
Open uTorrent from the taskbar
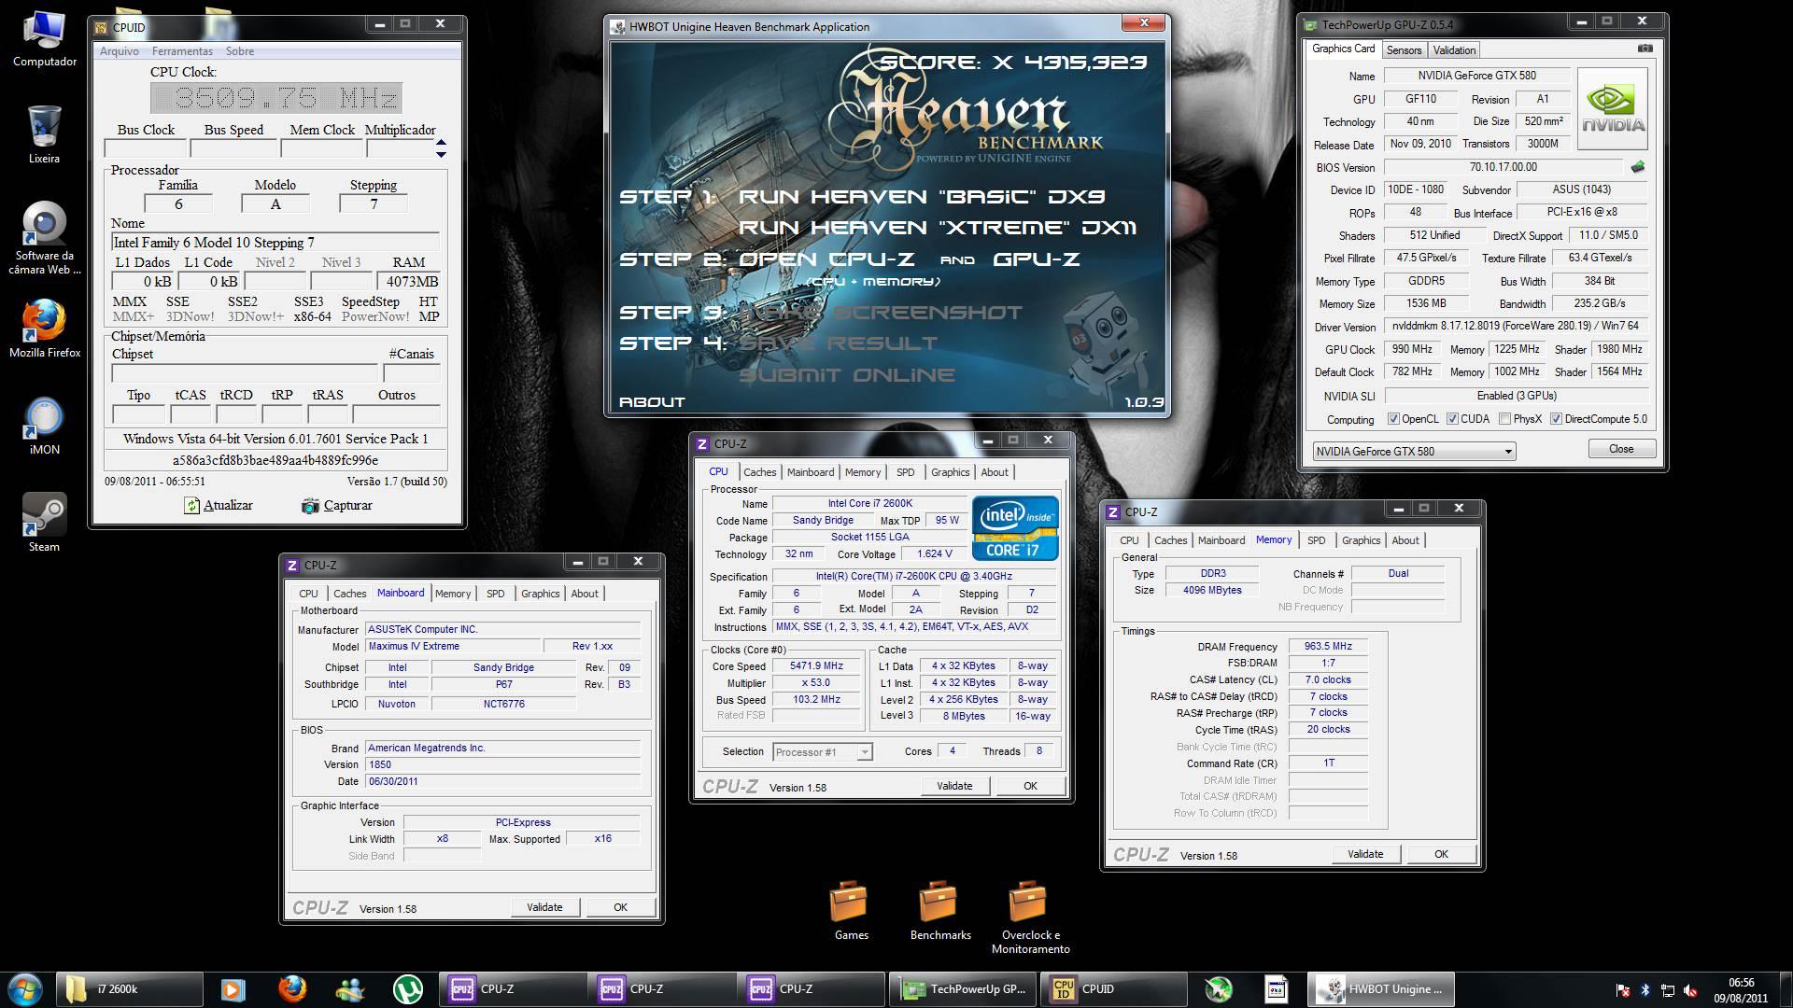(407, 988)
